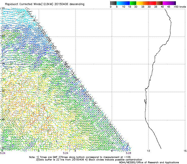The height and width of the screenshot is (164, 187).
Task: Select the magenta 40–45 knots color segment
Action: (x=166, y=3)
